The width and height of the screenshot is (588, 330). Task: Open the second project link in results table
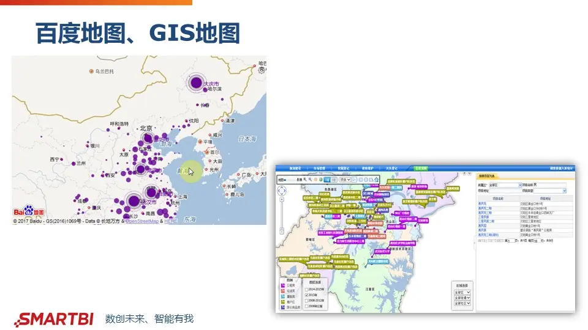(x=485, y=208)
